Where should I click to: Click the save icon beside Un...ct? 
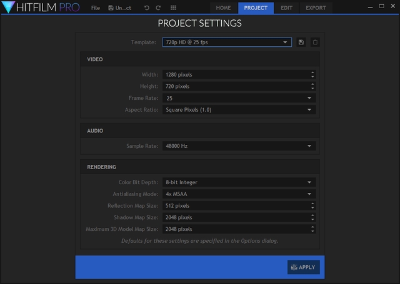(111, 8)
